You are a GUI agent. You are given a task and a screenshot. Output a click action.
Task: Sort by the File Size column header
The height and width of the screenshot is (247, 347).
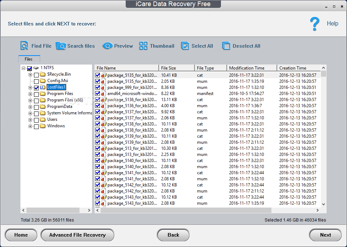point(177,68)
